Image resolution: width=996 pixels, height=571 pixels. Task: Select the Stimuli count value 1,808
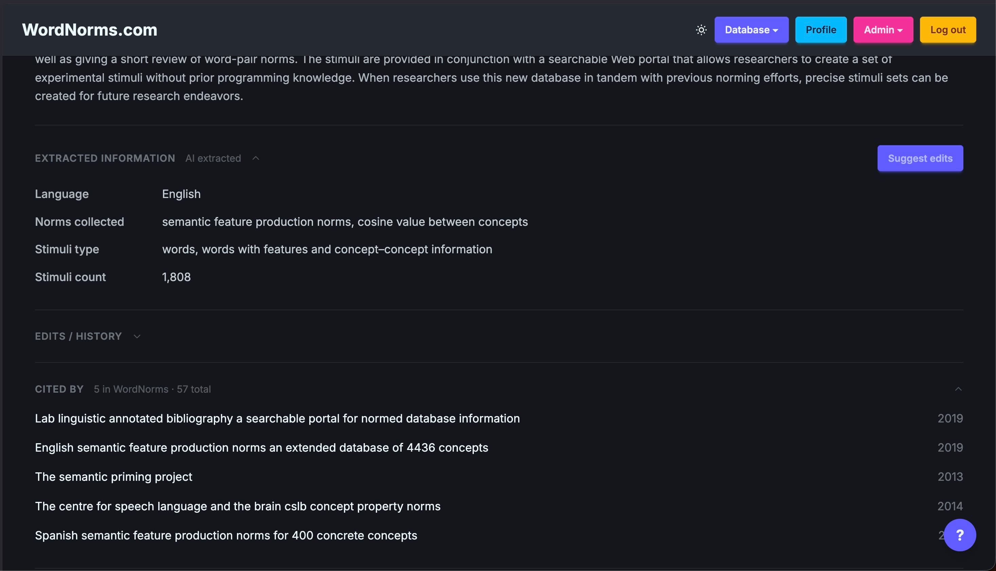176,277
